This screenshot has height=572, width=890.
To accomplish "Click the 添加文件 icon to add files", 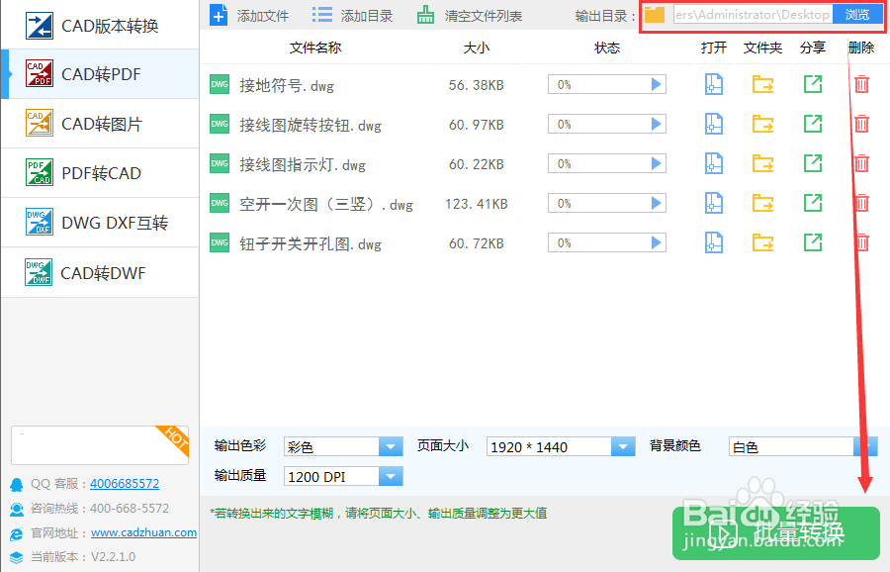I will (219, 14).
